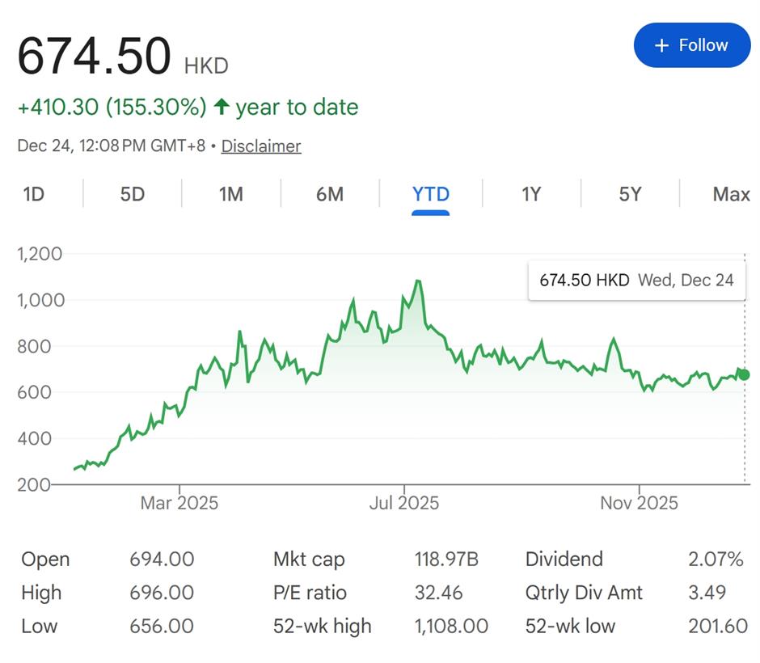
Task: Select the 5D chart range tab
Action: (132, 194)
